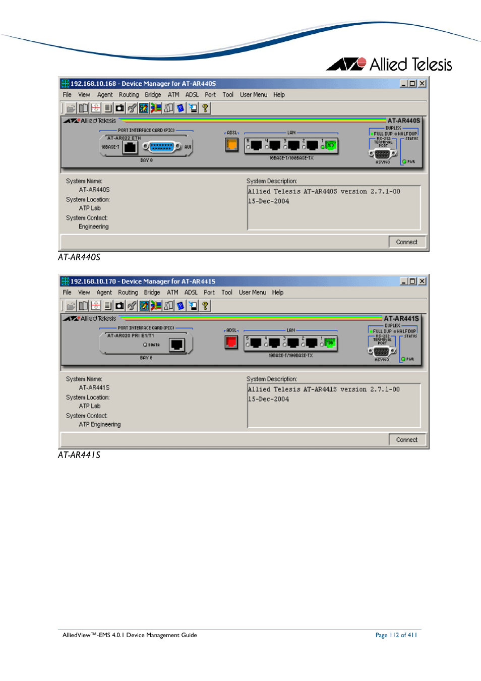This screenshot has width=481, height=681.
Task: Click the text list icon in AT-AR440S toolbar
Action: [108, 108]
